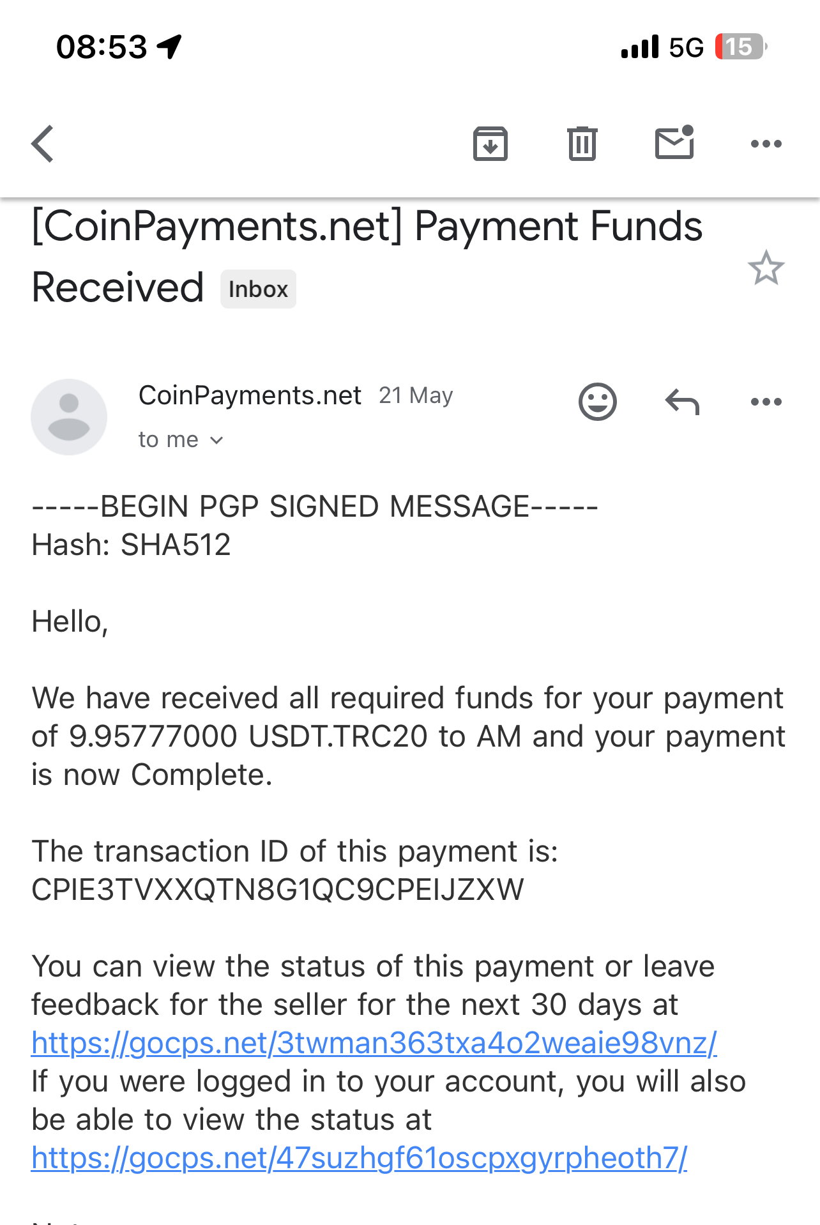This screenshot has width=820, height=1225.
Task: Add an emoji reaction with the smiley icon
Action: pos(597,402)
